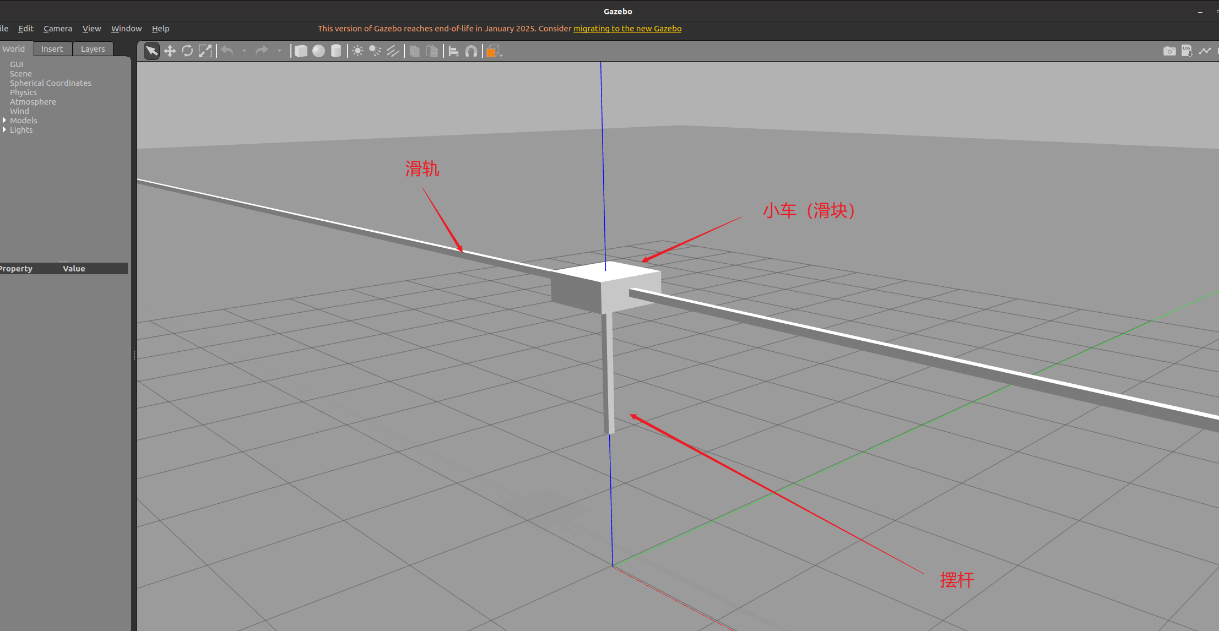The height and width of the screenshot is (631, 1219).
Task: Select the translate mode tool
Action: 170,51
